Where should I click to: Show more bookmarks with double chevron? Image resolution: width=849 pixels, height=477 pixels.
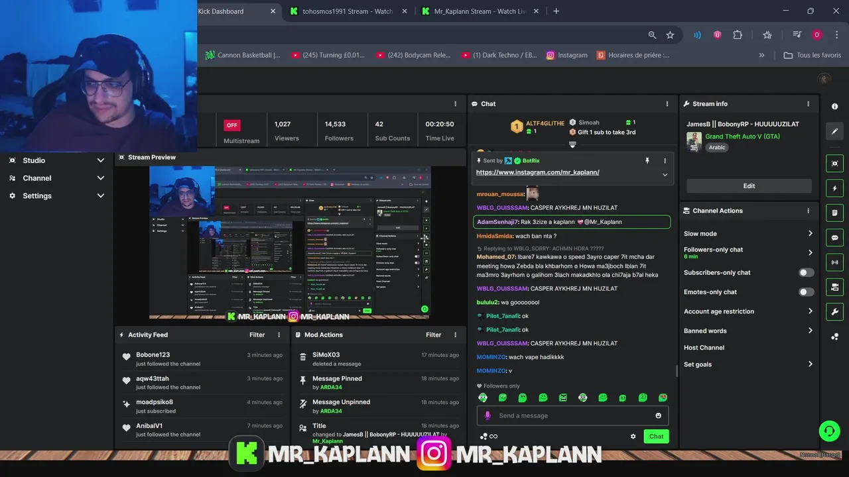click(761, 55)
